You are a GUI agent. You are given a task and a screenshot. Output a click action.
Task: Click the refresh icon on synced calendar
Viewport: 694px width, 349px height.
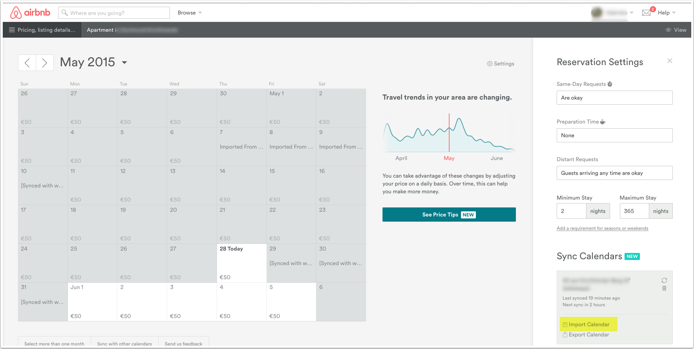pos(664,280)
